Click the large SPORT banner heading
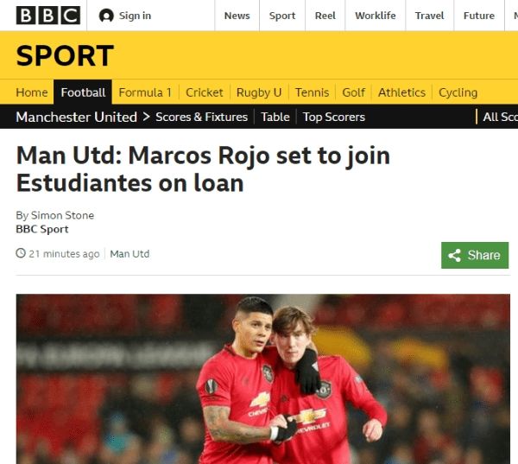 pyautogui.click(x=65, y=55)
